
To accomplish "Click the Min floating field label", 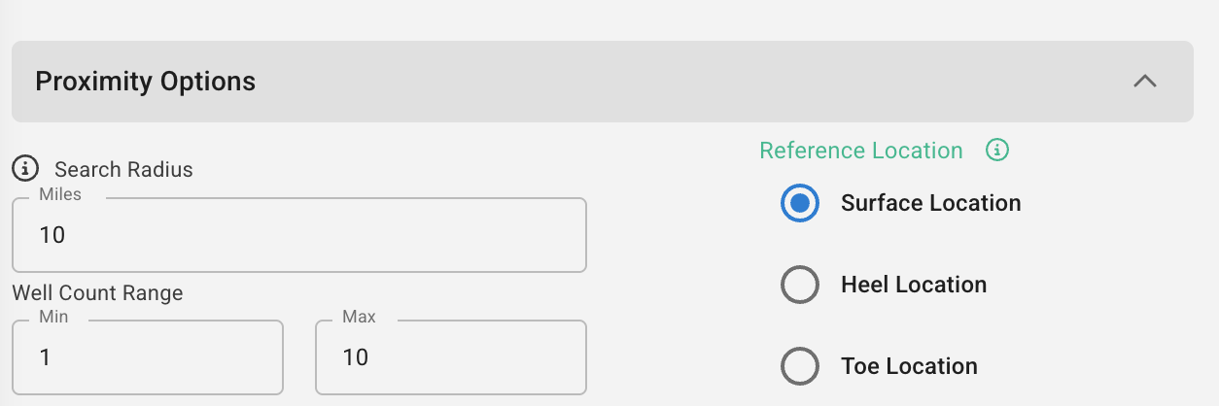I will pyautogui.click(x=53, y=317).
